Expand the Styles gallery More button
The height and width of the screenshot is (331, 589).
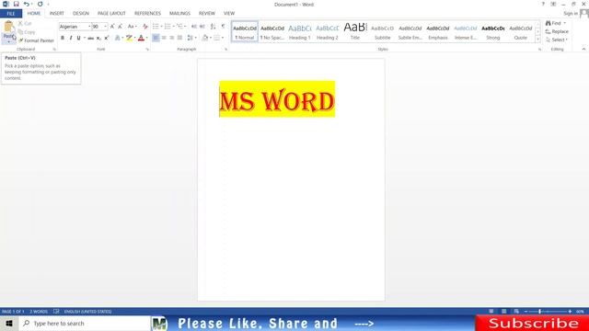pyautogui.click(x=537, y=39)
